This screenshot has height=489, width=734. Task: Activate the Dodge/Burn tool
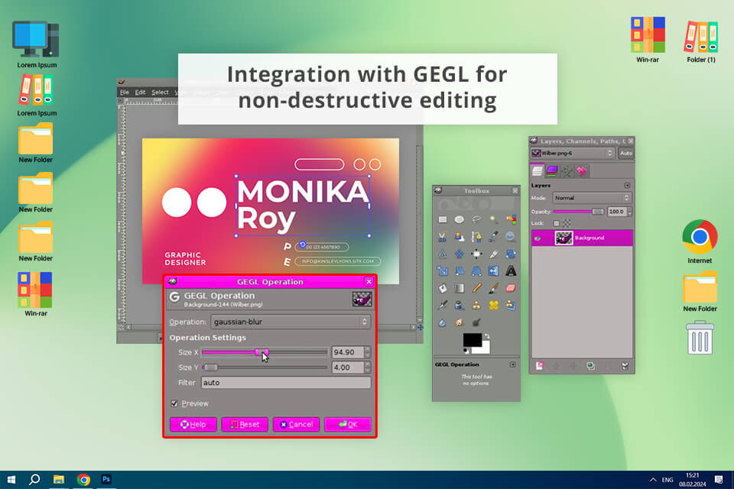[476, 322]
